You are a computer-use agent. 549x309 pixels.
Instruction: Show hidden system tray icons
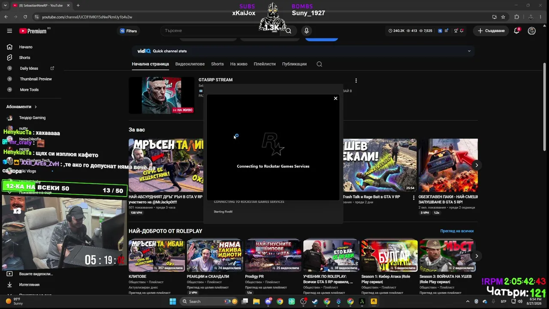pyautogui.click(x=468, y=301)
